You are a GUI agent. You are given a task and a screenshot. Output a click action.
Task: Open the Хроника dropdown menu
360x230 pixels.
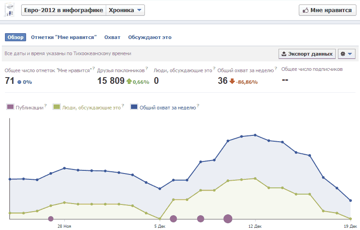(x=126, y=10)
